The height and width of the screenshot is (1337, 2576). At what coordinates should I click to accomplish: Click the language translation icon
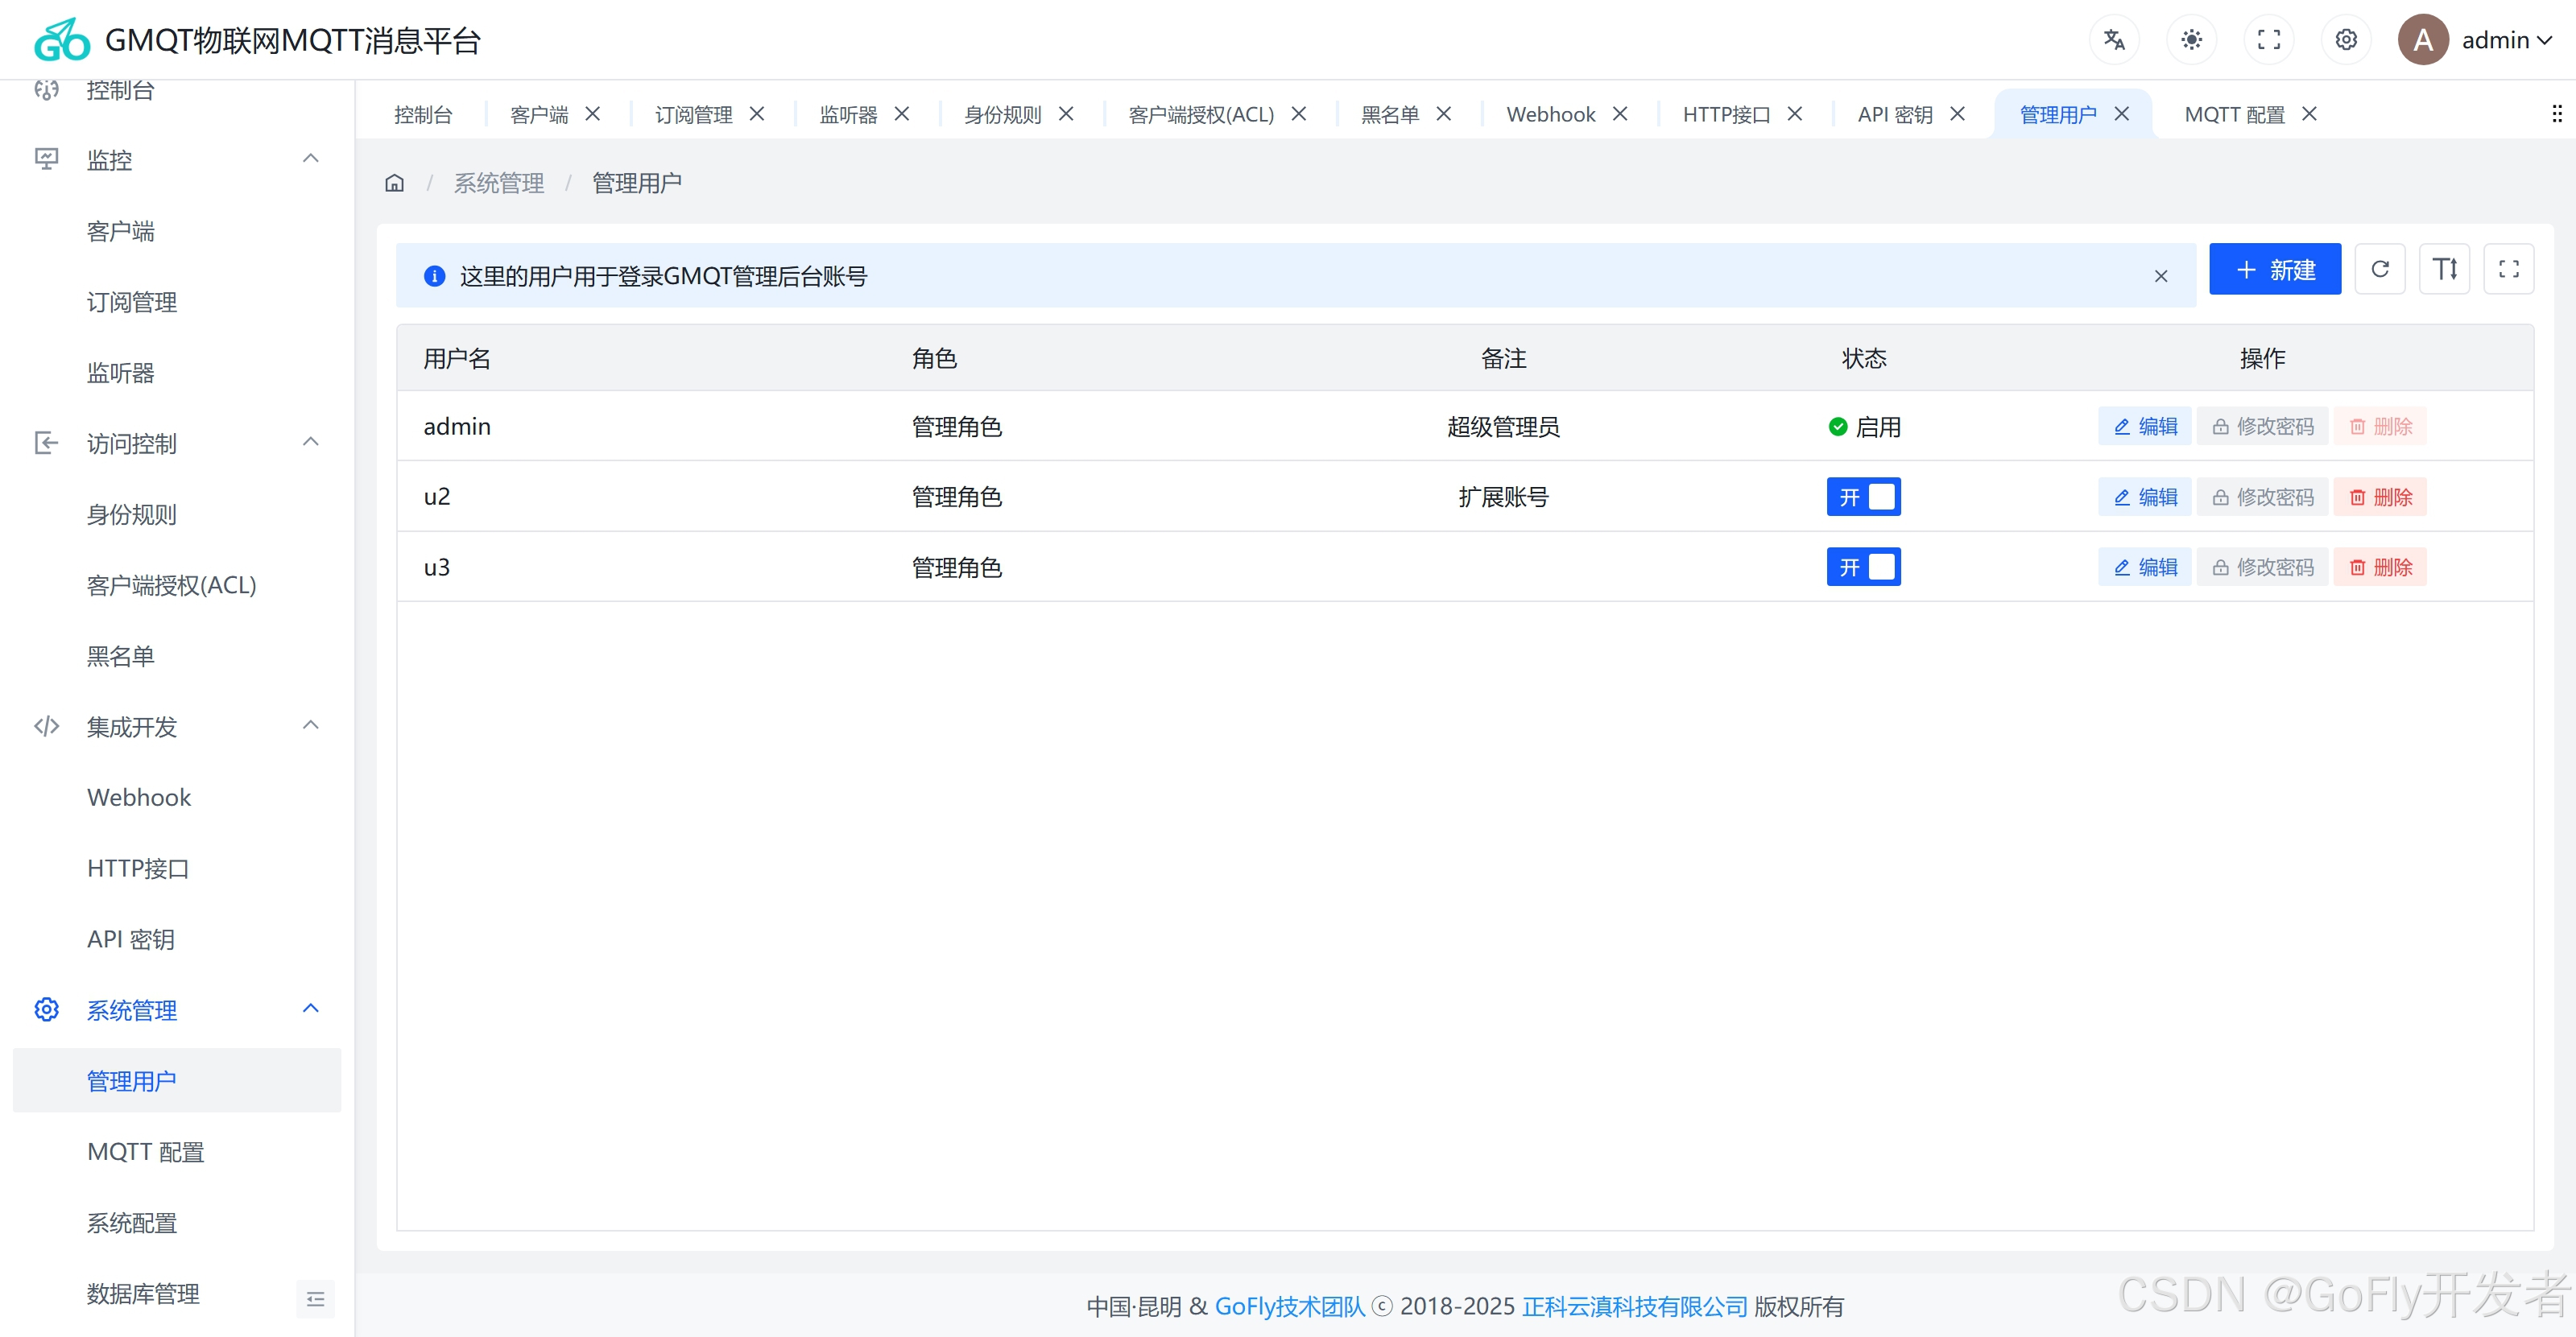(x=2113, y=40)
